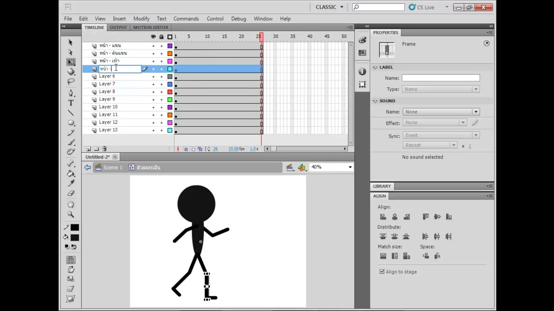554x311 pixels.
Task: Select the black arrow Selection tool
Action: click(71, 42)
